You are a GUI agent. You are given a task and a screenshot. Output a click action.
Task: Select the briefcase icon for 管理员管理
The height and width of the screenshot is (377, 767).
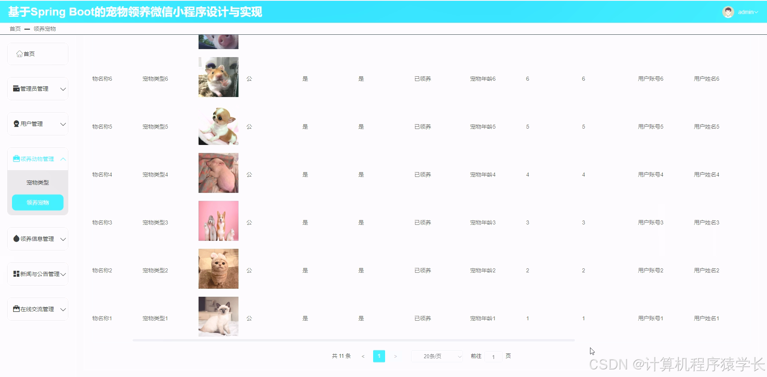16,88
